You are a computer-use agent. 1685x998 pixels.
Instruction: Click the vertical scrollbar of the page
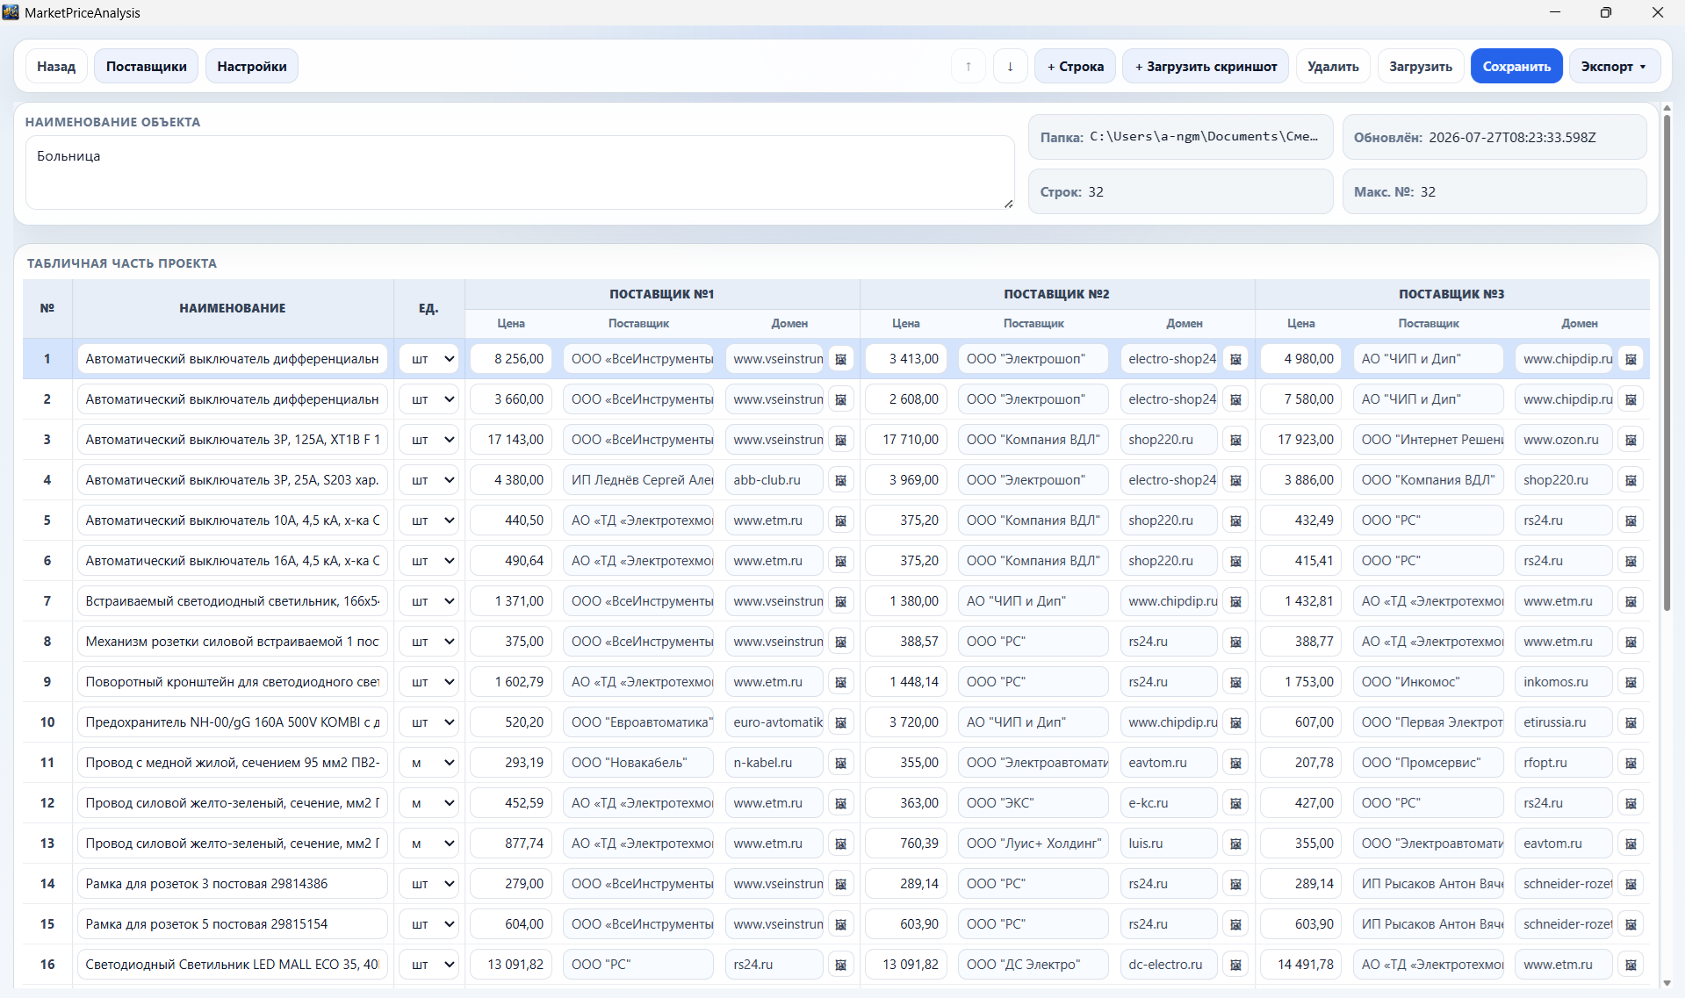[1667, 363]
